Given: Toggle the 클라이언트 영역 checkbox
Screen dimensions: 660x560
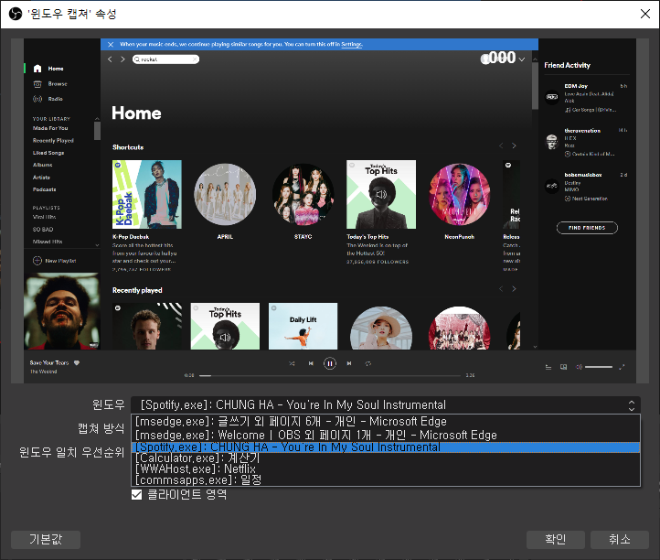Looking at the screenshot, I should (136, 494).
